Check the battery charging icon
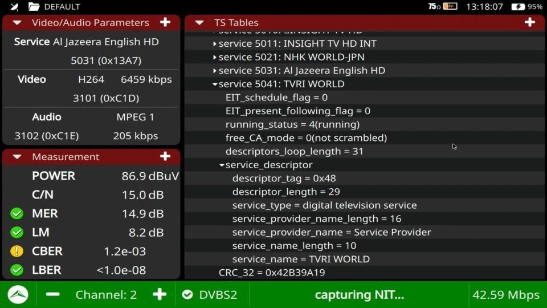Image resolution: width=547 pixels, height=308 pixels. pos(518,7)
